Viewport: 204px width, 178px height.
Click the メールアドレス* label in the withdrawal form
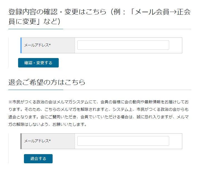point(37,141)
